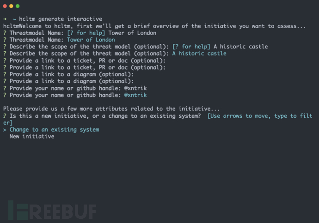Click the red close window button
Viewport: 319px width, 223px height.
5,6
